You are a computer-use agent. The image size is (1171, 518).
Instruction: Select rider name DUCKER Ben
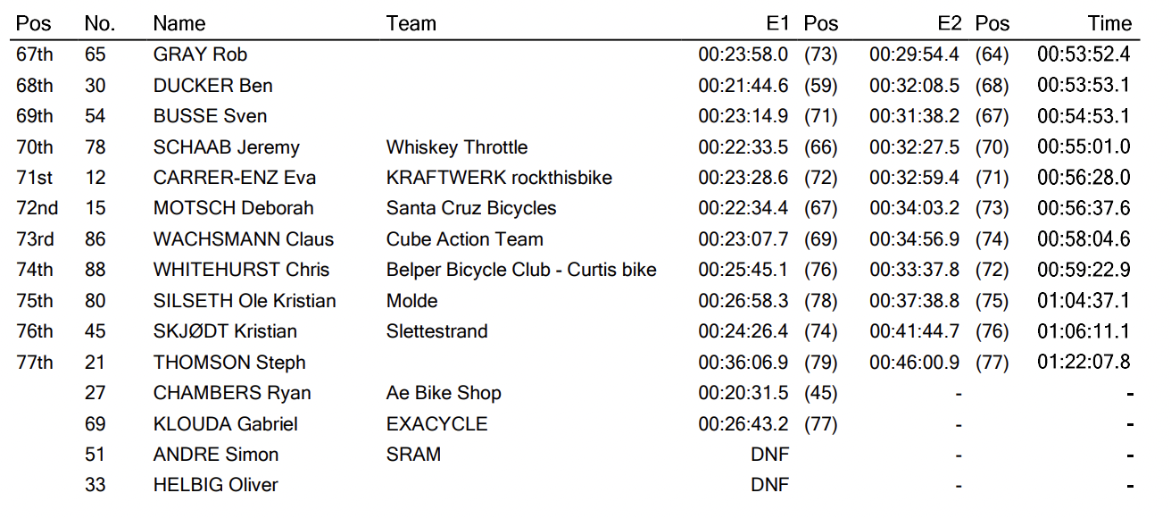pos(212,86)
